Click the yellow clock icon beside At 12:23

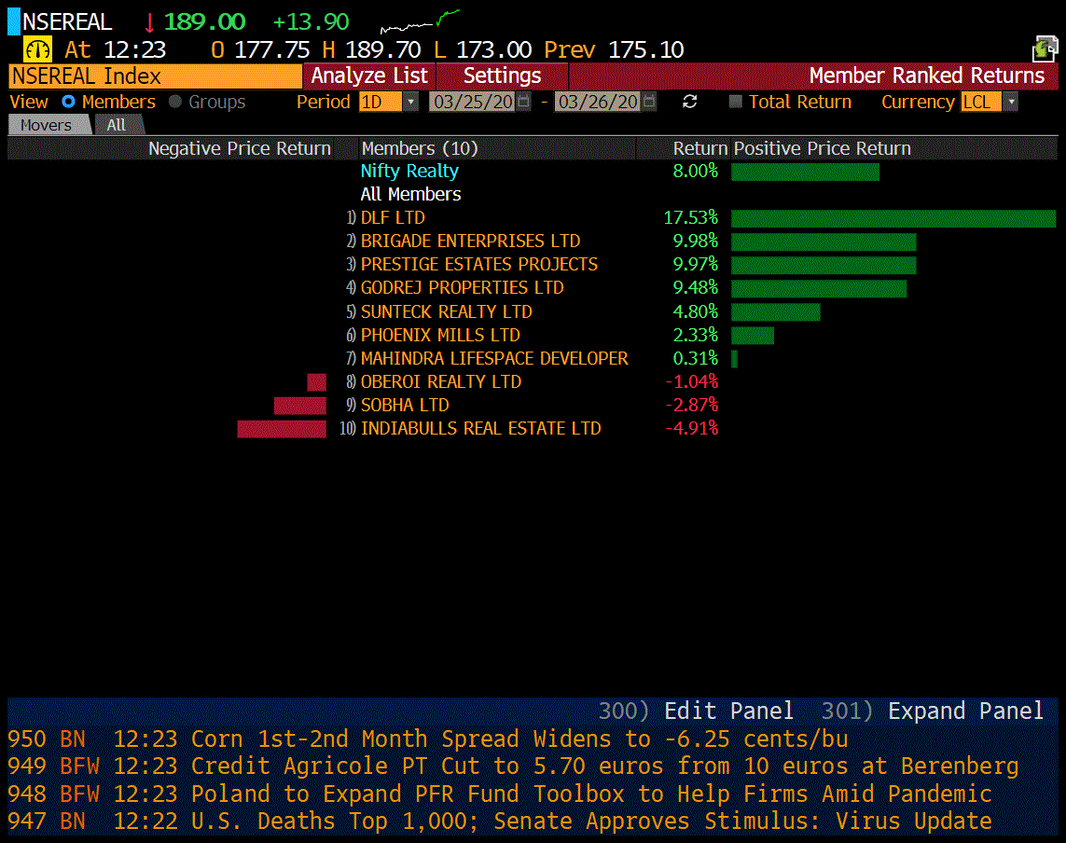(37, 49)
